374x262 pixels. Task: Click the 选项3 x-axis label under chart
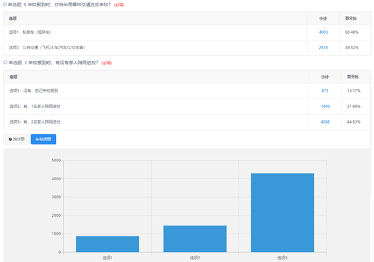[282, 258]
